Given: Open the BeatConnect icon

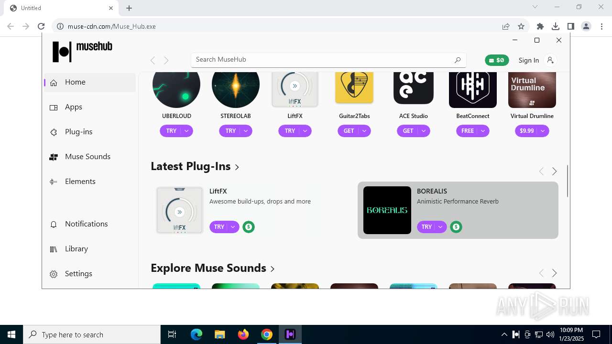Looking at the screenshot, I should pyautogui.click(x=473, y=90).
